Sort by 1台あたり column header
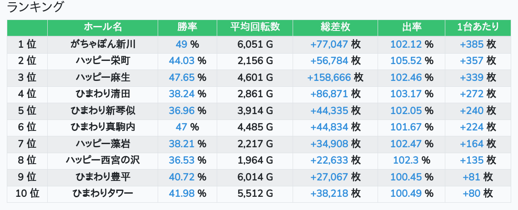The image size is (518, 210). 478,27
